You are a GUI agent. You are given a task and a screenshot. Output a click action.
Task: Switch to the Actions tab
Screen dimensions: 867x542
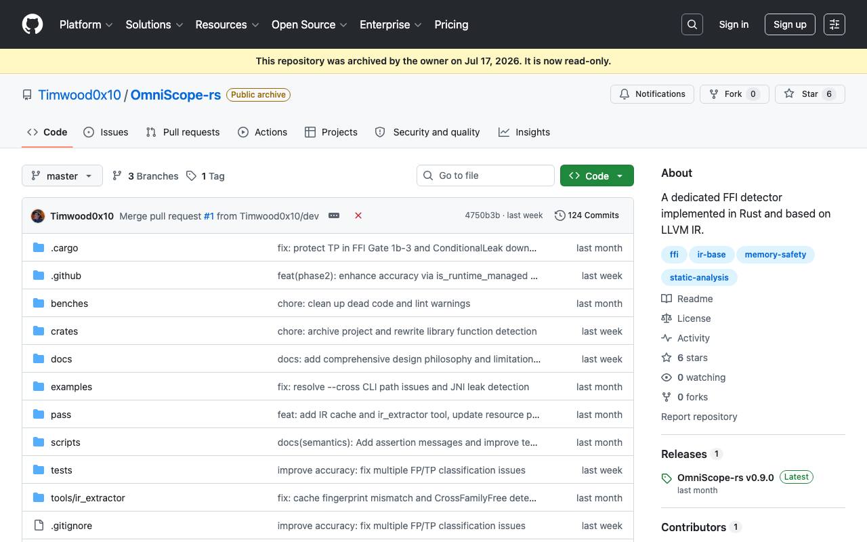tap(263, 132)
